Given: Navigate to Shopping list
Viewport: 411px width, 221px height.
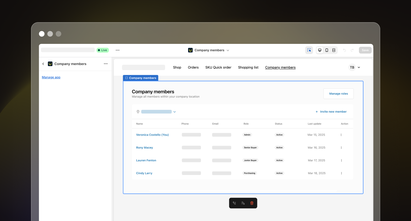Looking at the screenshot, I should [x=248, y=67].
